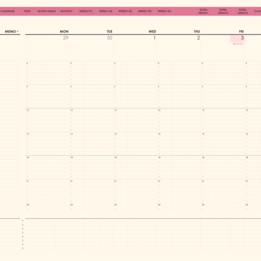This screenshot has width=261, height=261.
Task: Click the FRI column header
Action: point(242,31)
